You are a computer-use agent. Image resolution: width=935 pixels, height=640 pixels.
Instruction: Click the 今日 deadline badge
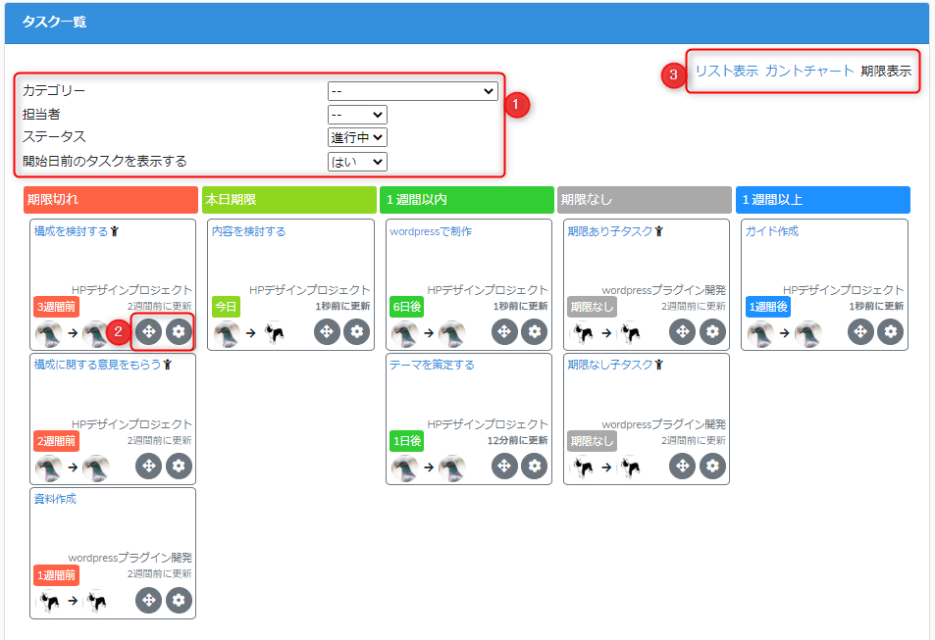(226, 307)
